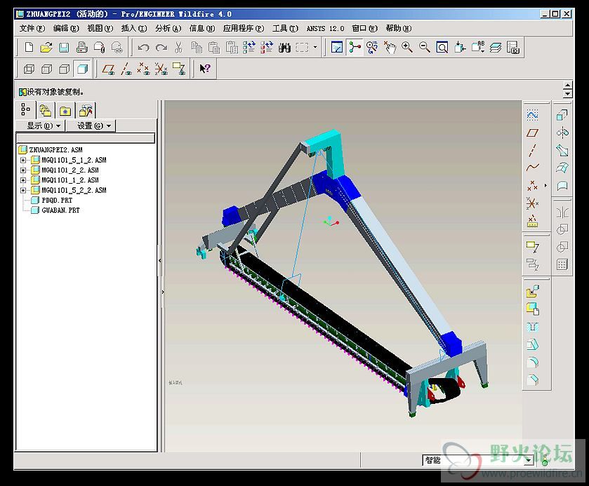
Task: Click the Copy icon in the toolbar
Action: coord(197,47)
